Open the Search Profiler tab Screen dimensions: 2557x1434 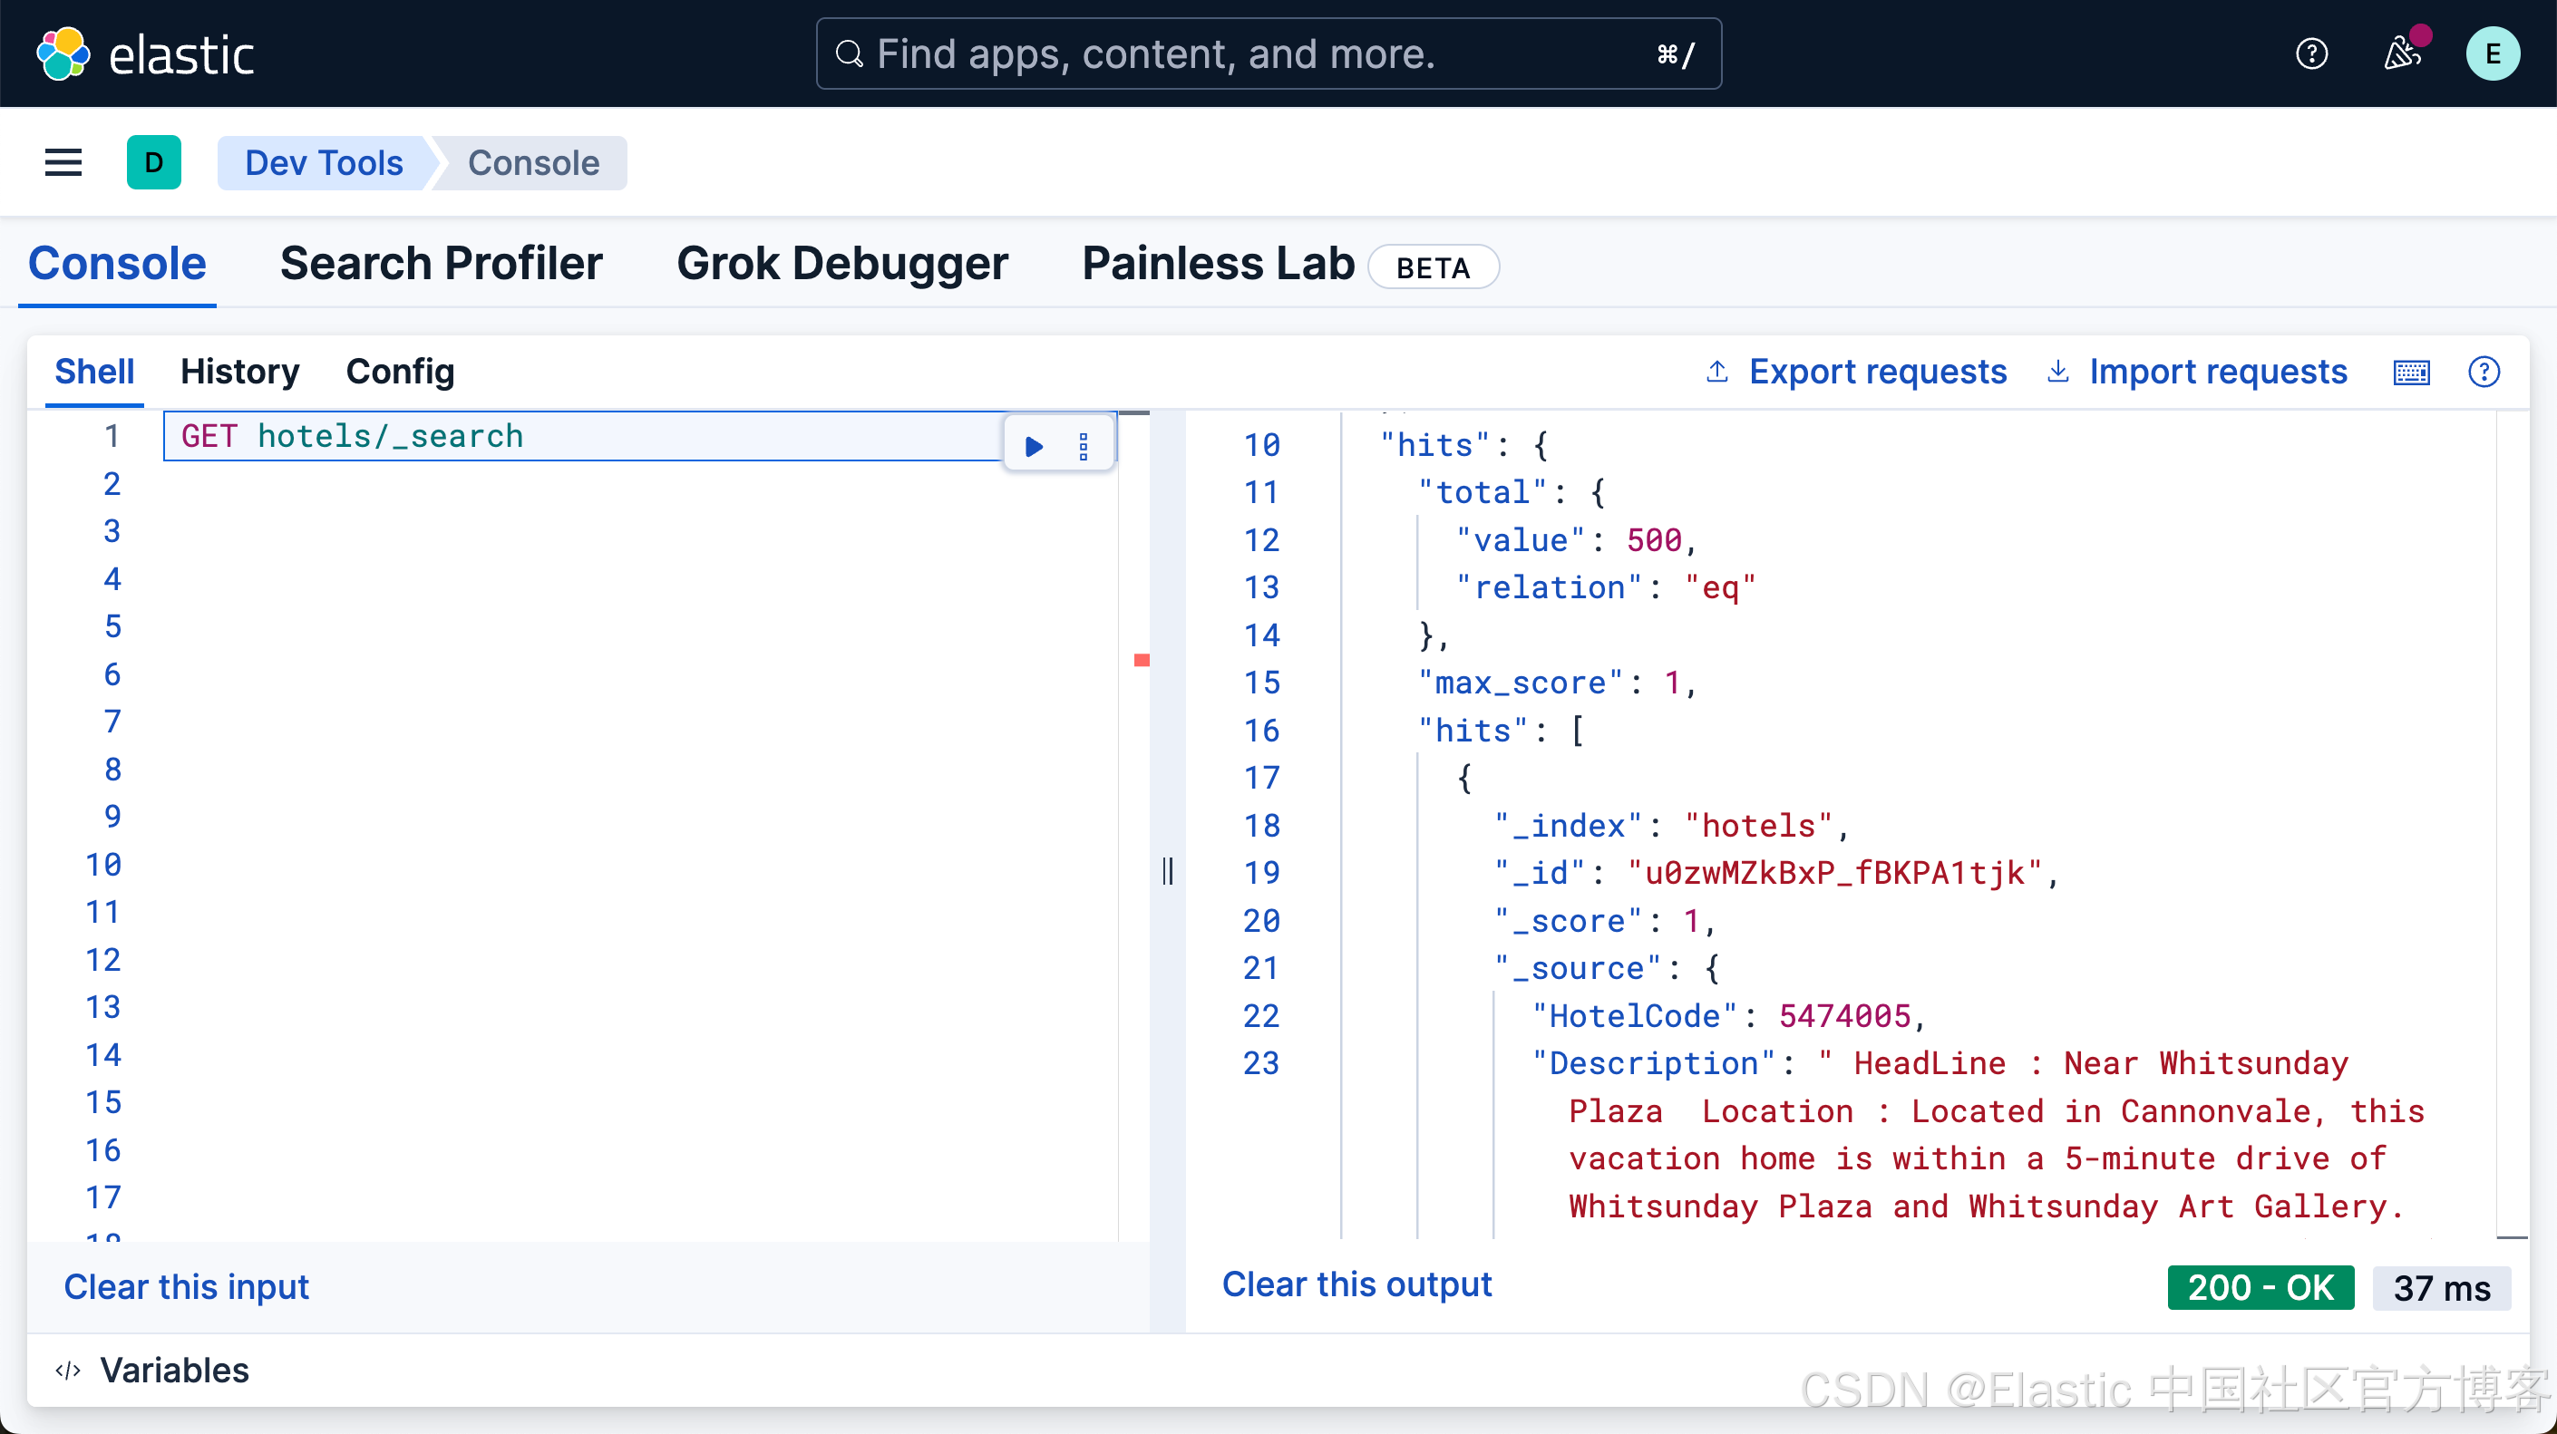point(441,264)
